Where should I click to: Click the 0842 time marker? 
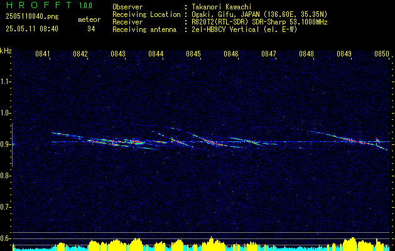point(80,54)
